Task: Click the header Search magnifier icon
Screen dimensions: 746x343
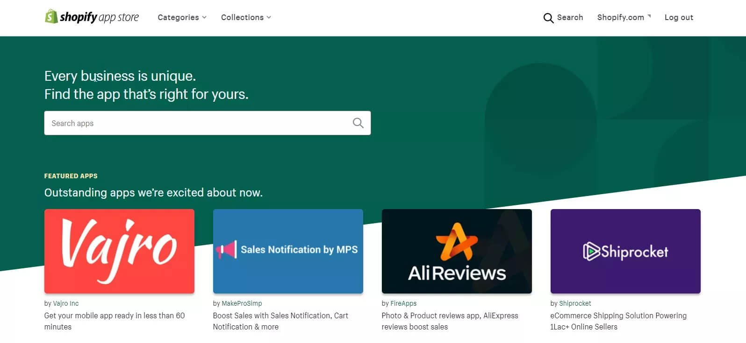Action: click(x=548, y=18)
